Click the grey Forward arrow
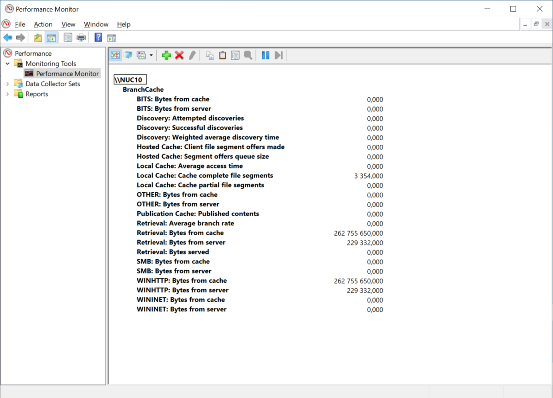553x398 pixels. pyautogui.click(x=20, y=38)
